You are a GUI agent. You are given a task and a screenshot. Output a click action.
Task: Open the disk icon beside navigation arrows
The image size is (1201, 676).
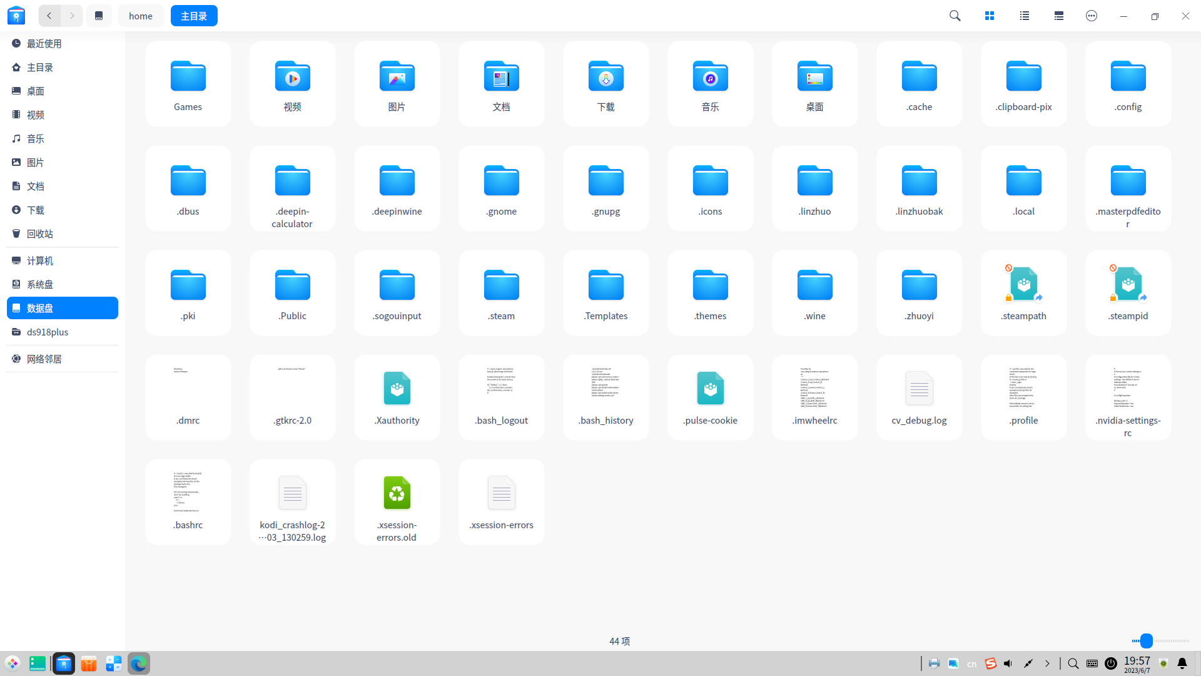[99, 16]
